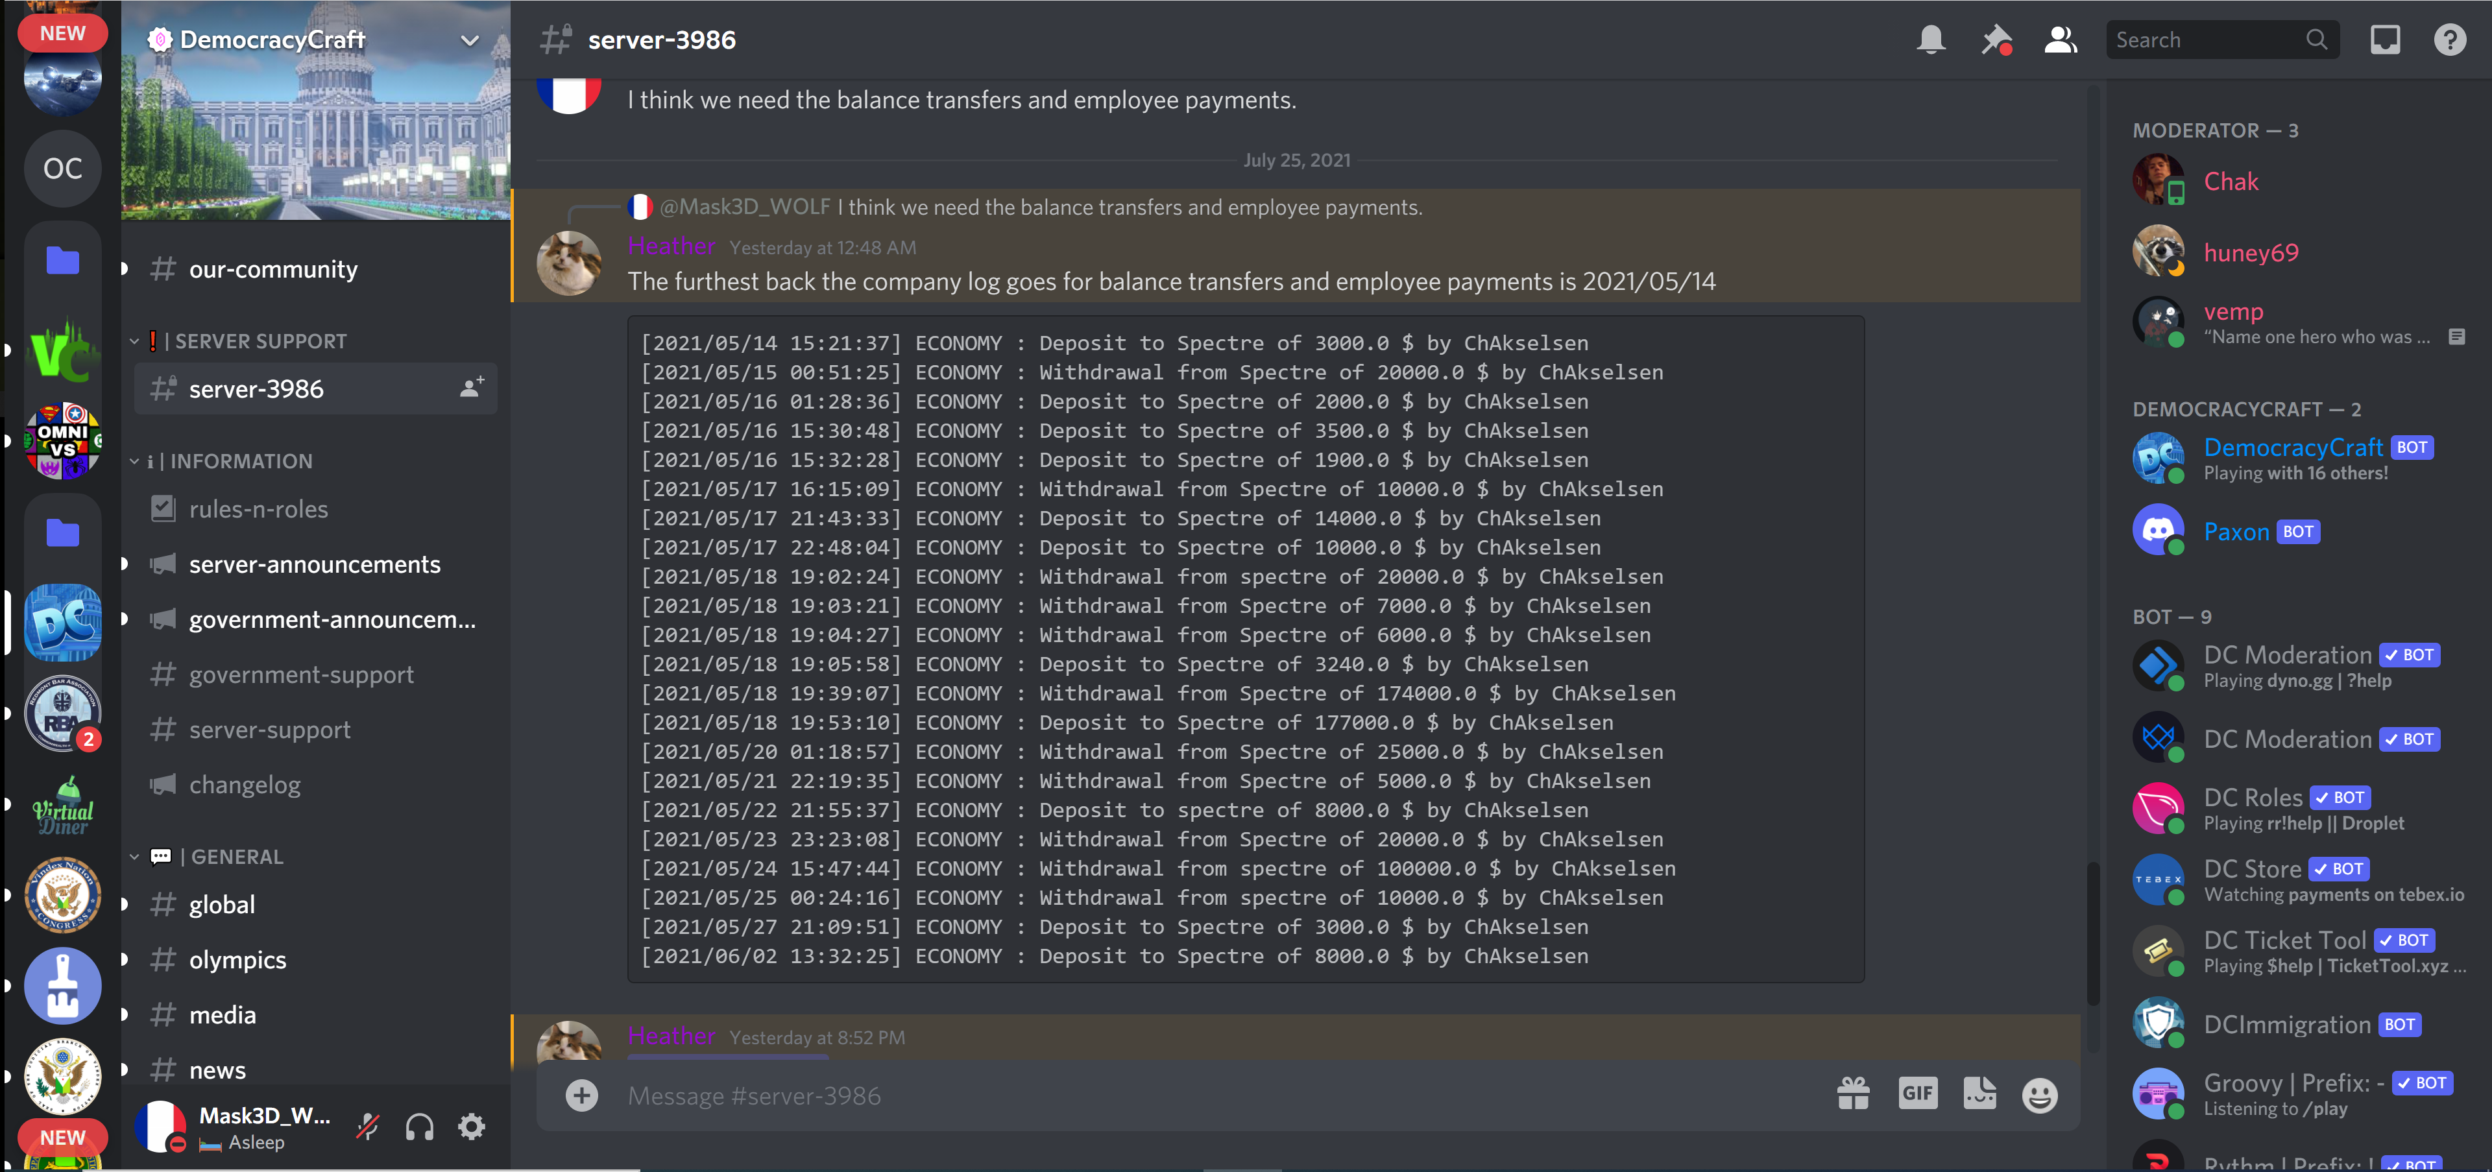
Task: Open the our-community channel
Action: [315, 269]
